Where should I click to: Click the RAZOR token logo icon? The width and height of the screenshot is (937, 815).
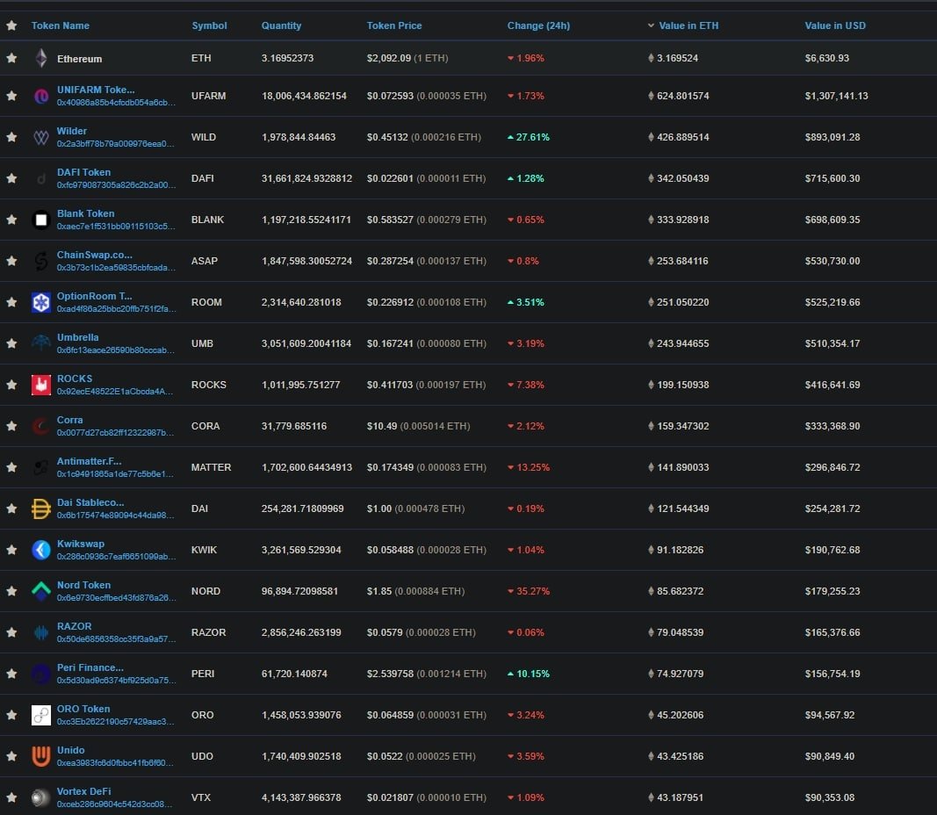(x=40, y=632)
